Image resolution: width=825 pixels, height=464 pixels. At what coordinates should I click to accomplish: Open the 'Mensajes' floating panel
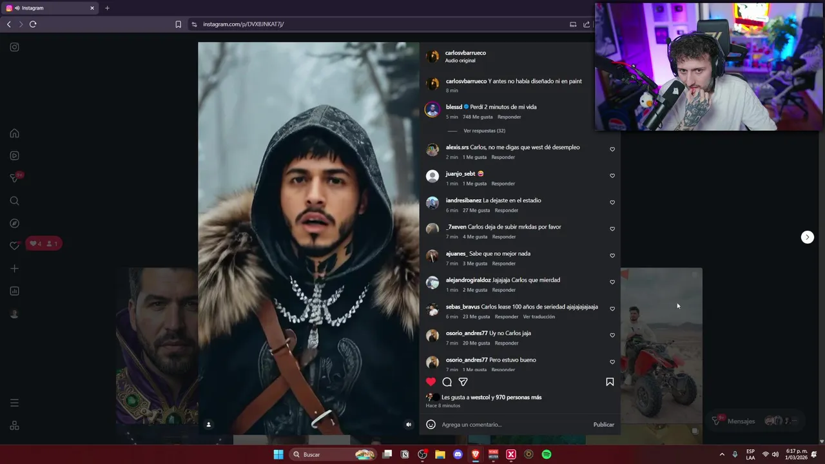click(x=756, y=421)
